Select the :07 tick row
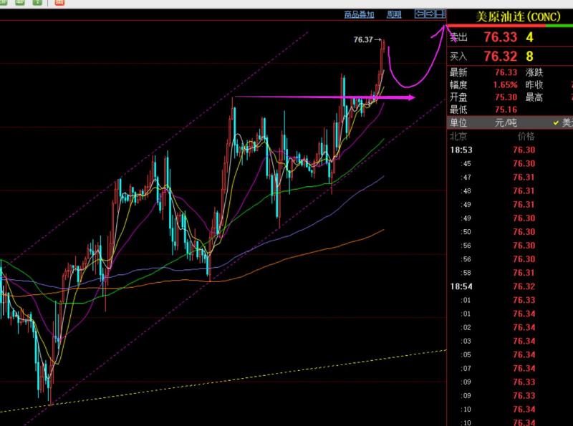Image resolution: width=573 pixels, height=426 pixels. (510, 368)
